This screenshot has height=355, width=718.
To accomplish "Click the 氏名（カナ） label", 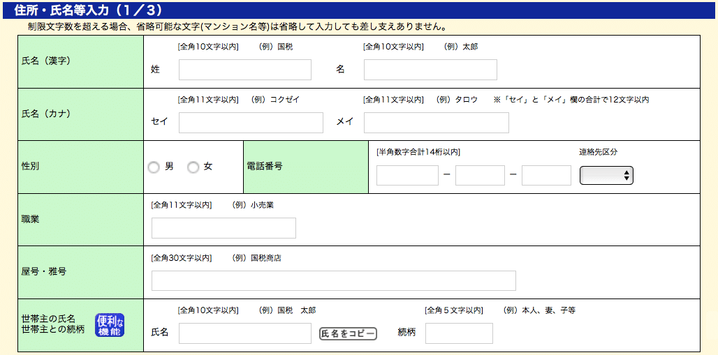I will tap(46, 114).
